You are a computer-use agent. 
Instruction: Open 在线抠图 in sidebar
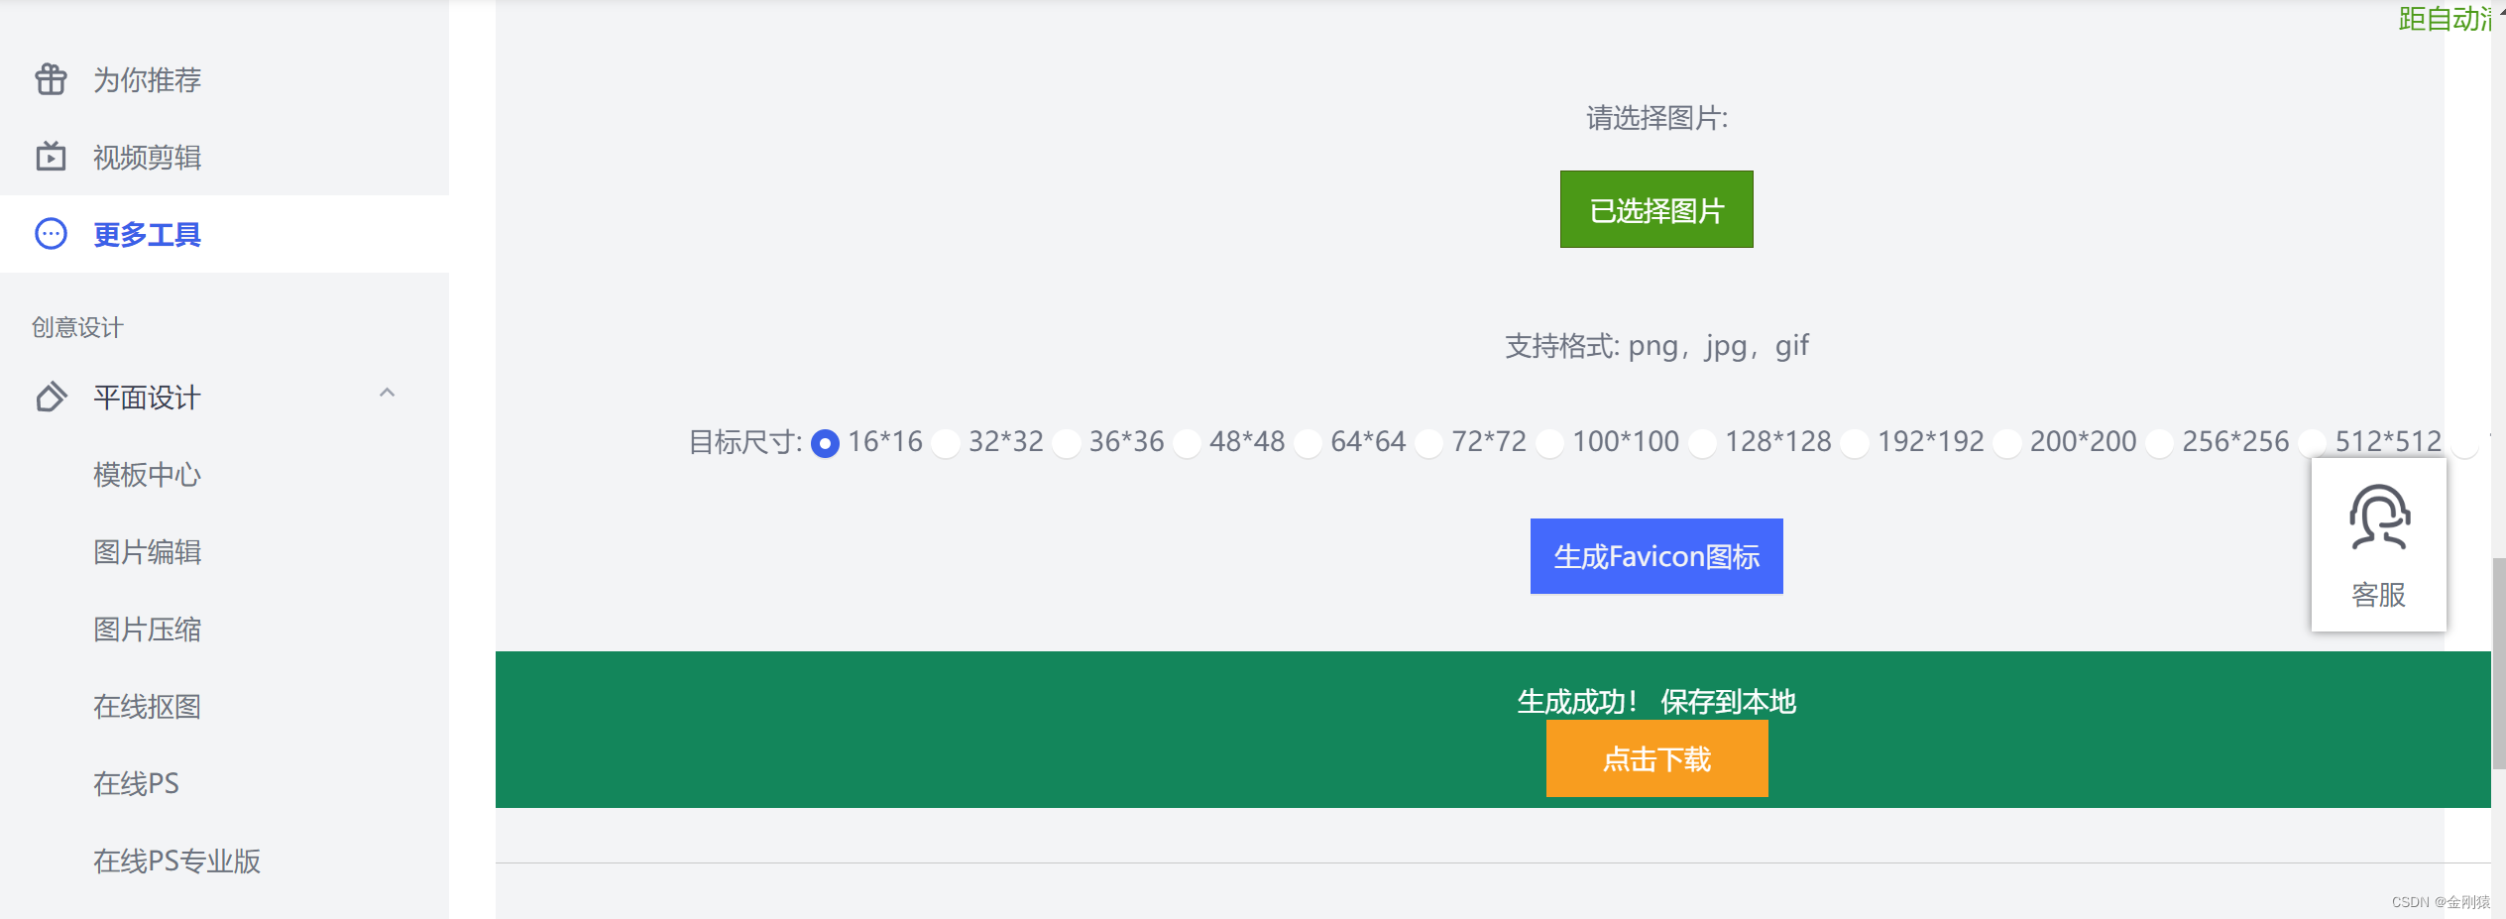(147, 707)
